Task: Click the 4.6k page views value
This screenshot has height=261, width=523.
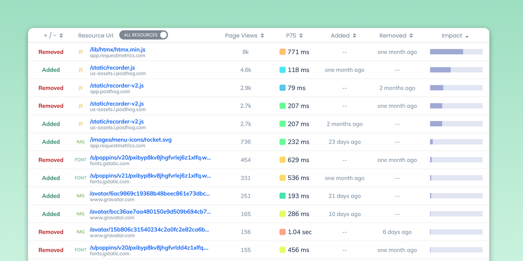Action: click(246, 70)
